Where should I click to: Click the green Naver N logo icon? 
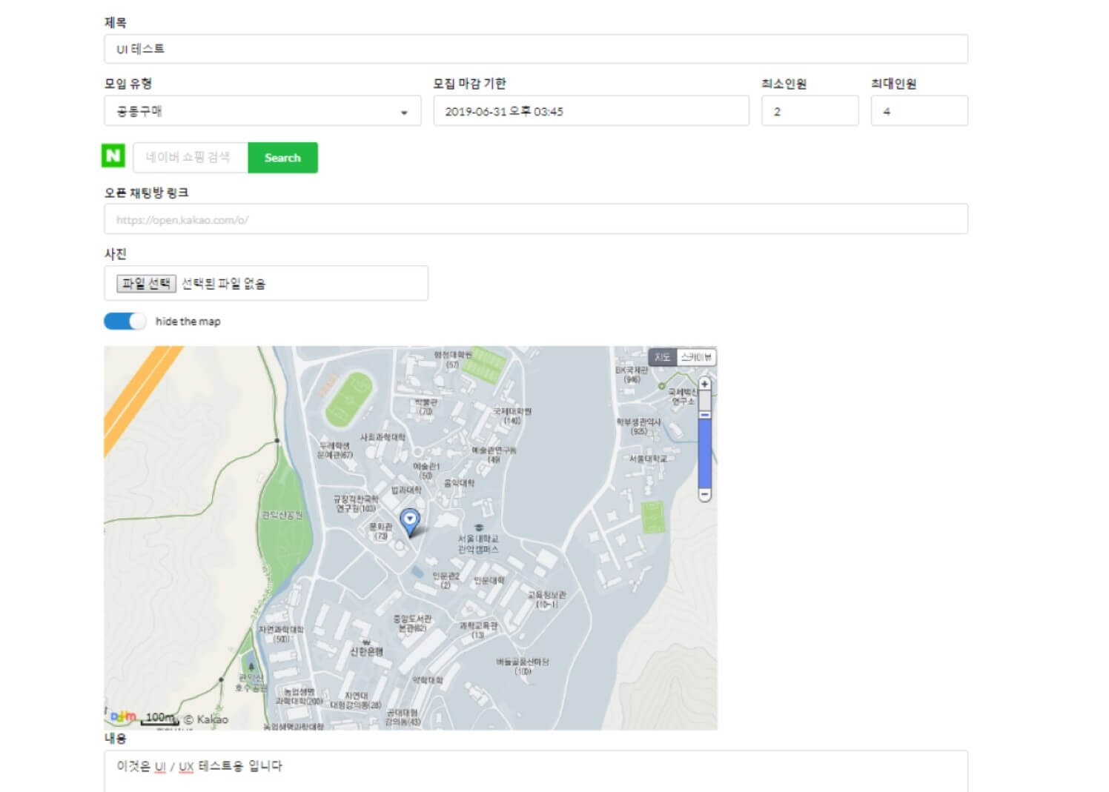[113, 156]
